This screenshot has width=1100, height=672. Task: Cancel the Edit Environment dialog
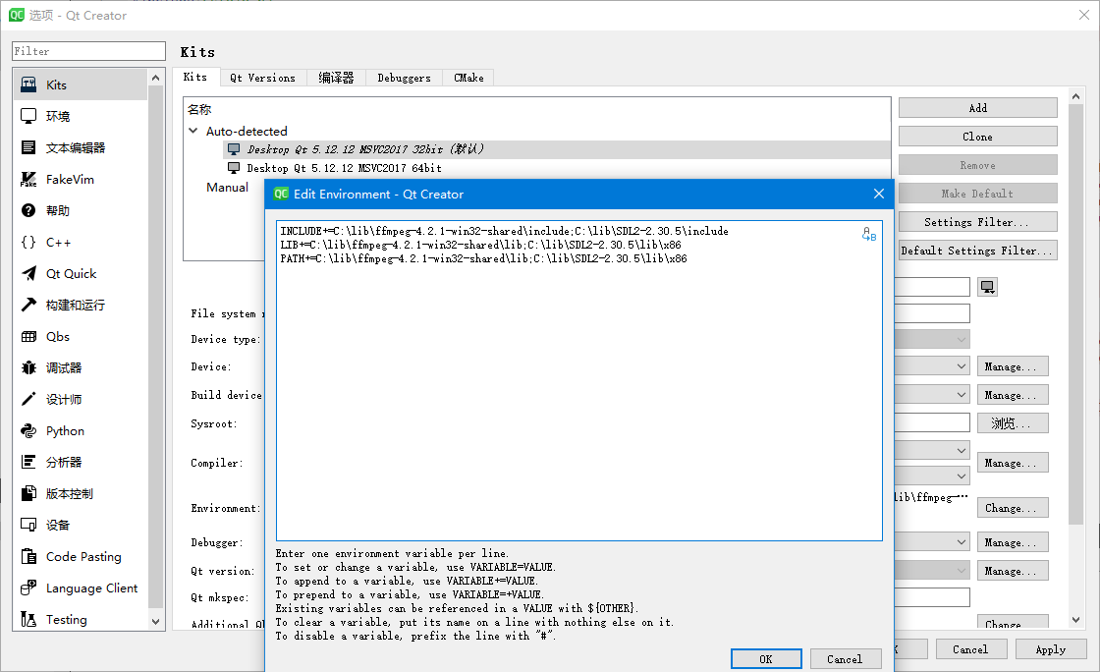point(846,659)
